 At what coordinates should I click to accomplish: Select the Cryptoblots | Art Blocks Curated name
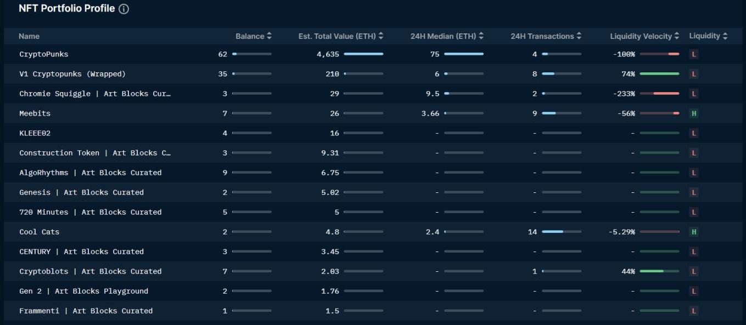[x=91, y=271]
